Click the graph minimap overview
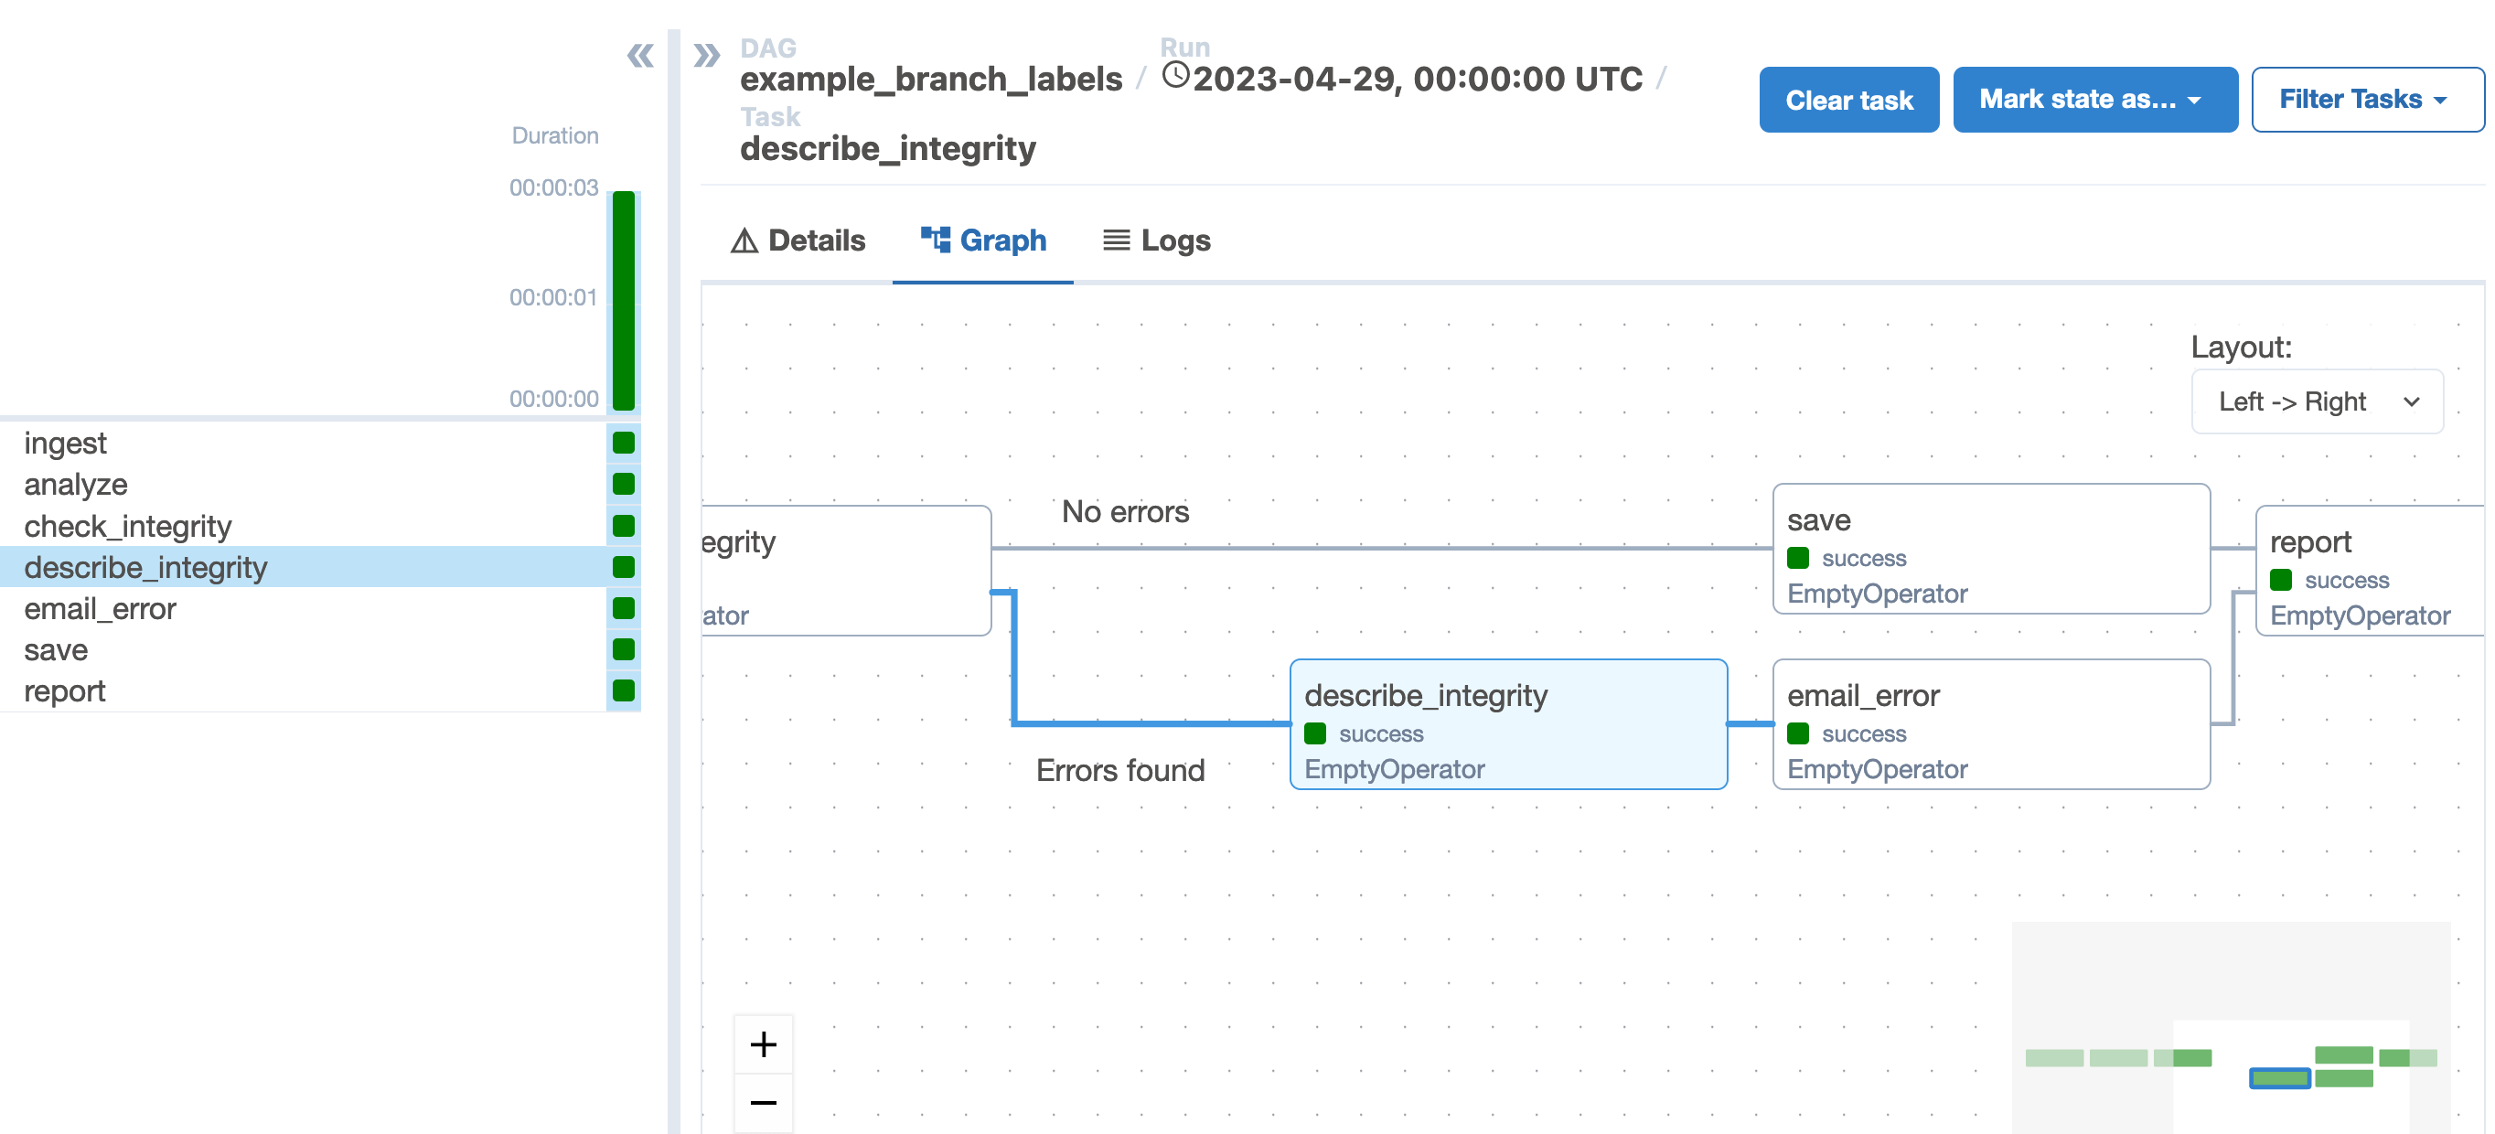 2231,1026
